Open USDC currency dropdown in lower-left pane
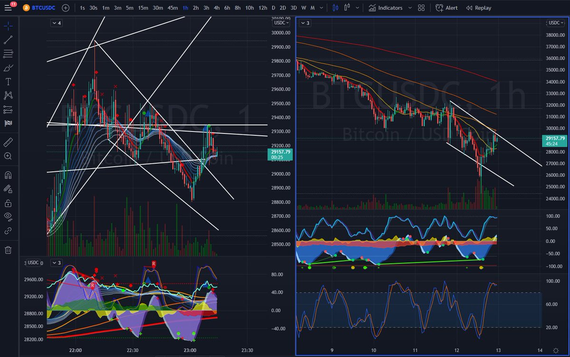 tap(33, 263)
